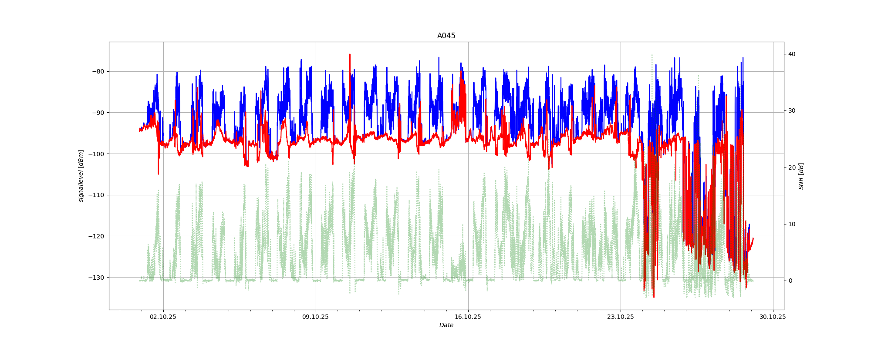The width and height of the screenshot is (871, 348).
Task: Select the Date x-axis label
Action: pos(446,325)
